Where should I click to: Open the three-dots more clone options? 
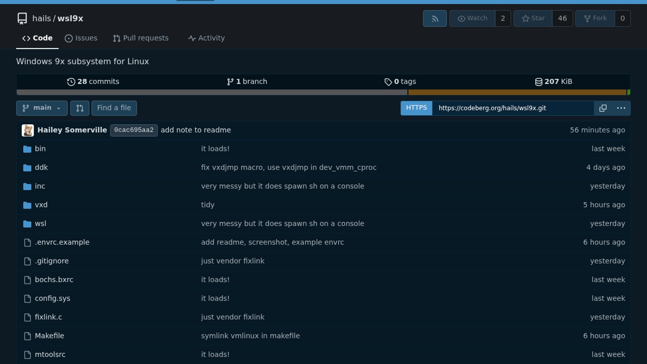pos(621,108)
